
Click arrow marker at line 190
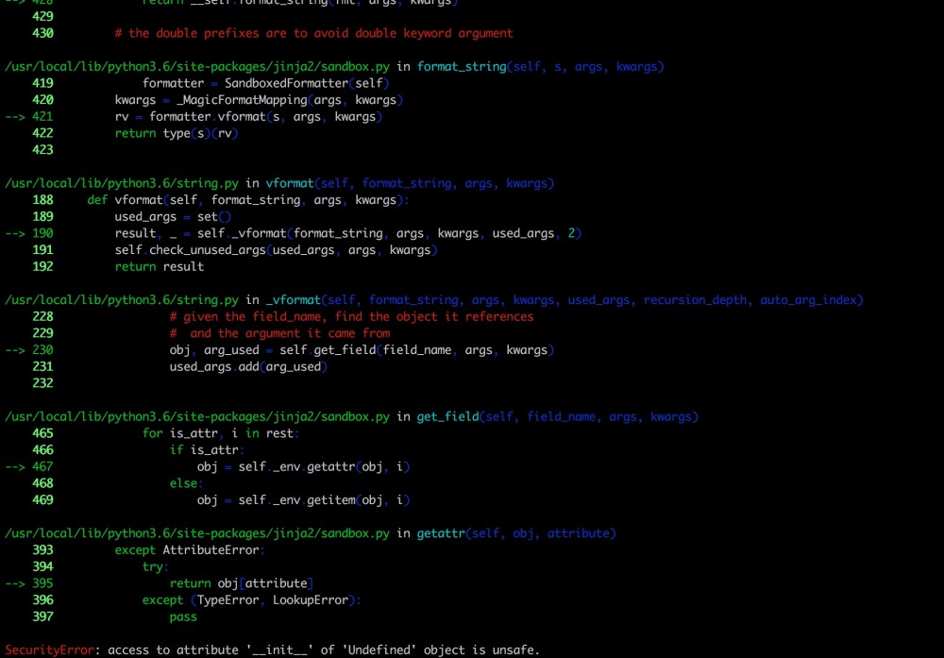[15, 233]
